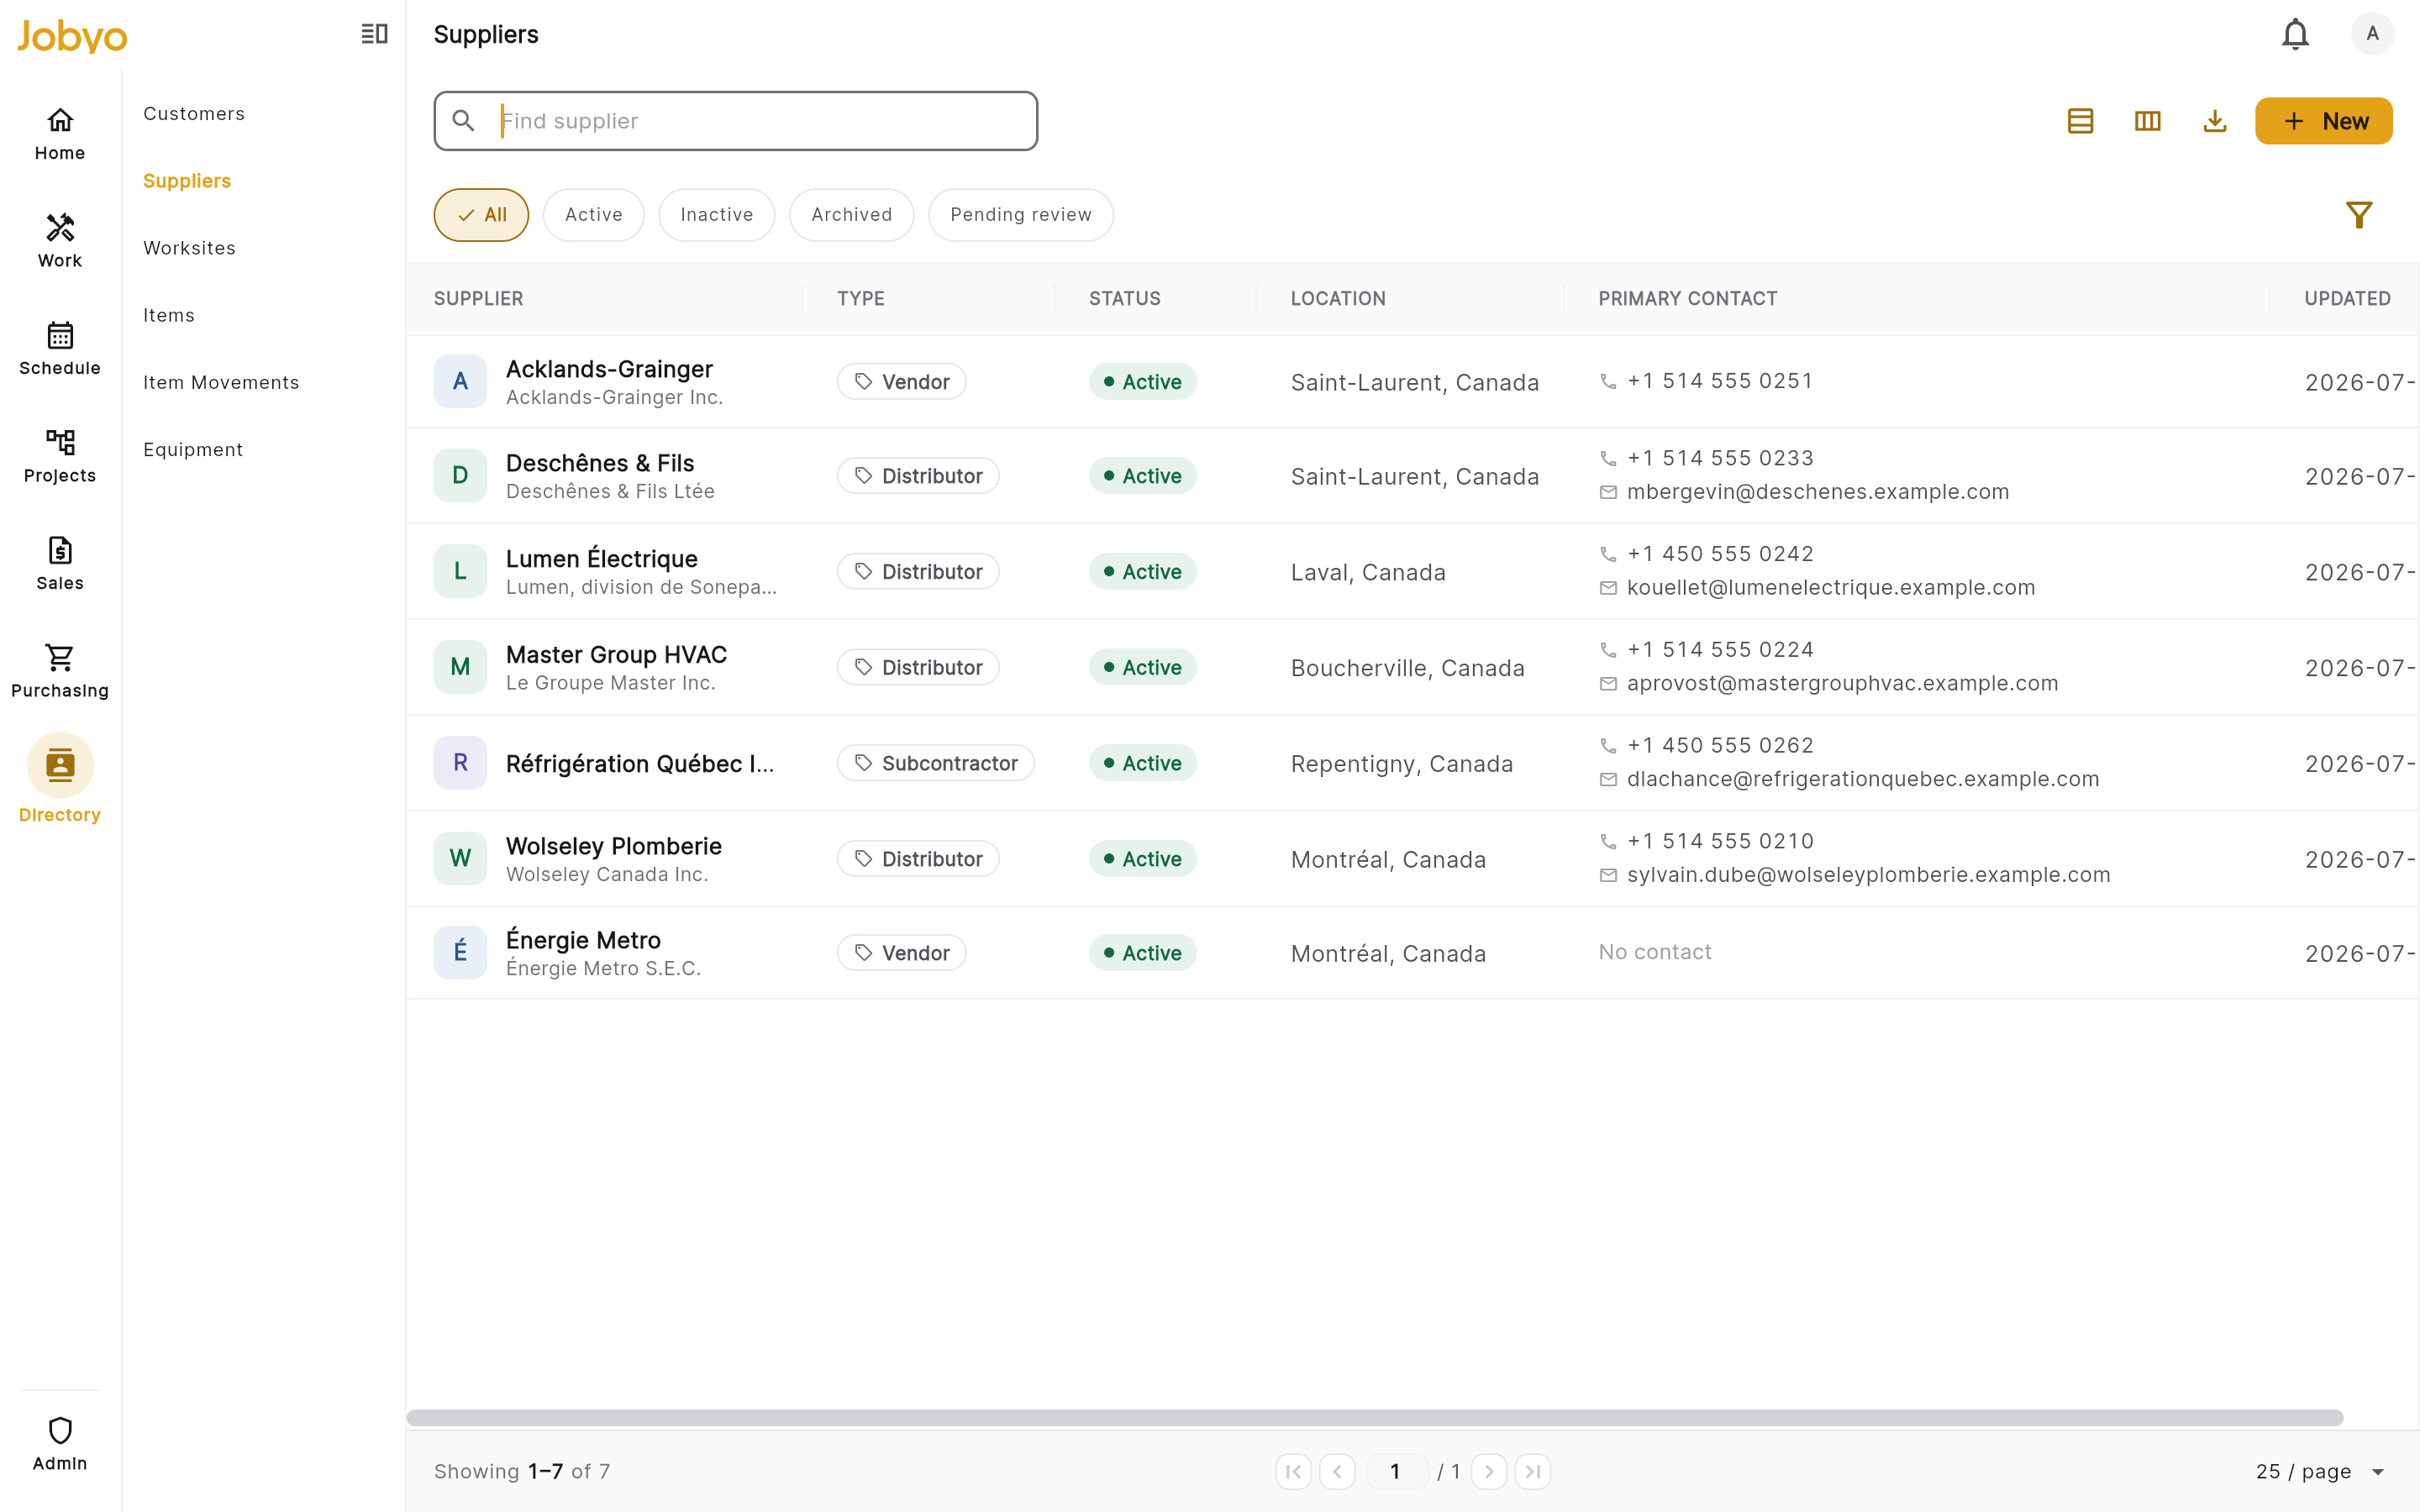Download suppliers export icon
Screen dimensions: 2420x1512
pos(2215,121)
